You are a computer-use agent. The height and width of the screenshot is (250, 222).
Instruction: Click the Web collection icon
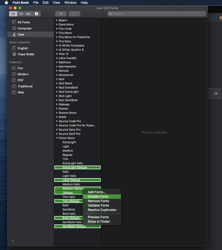[14, 92]
